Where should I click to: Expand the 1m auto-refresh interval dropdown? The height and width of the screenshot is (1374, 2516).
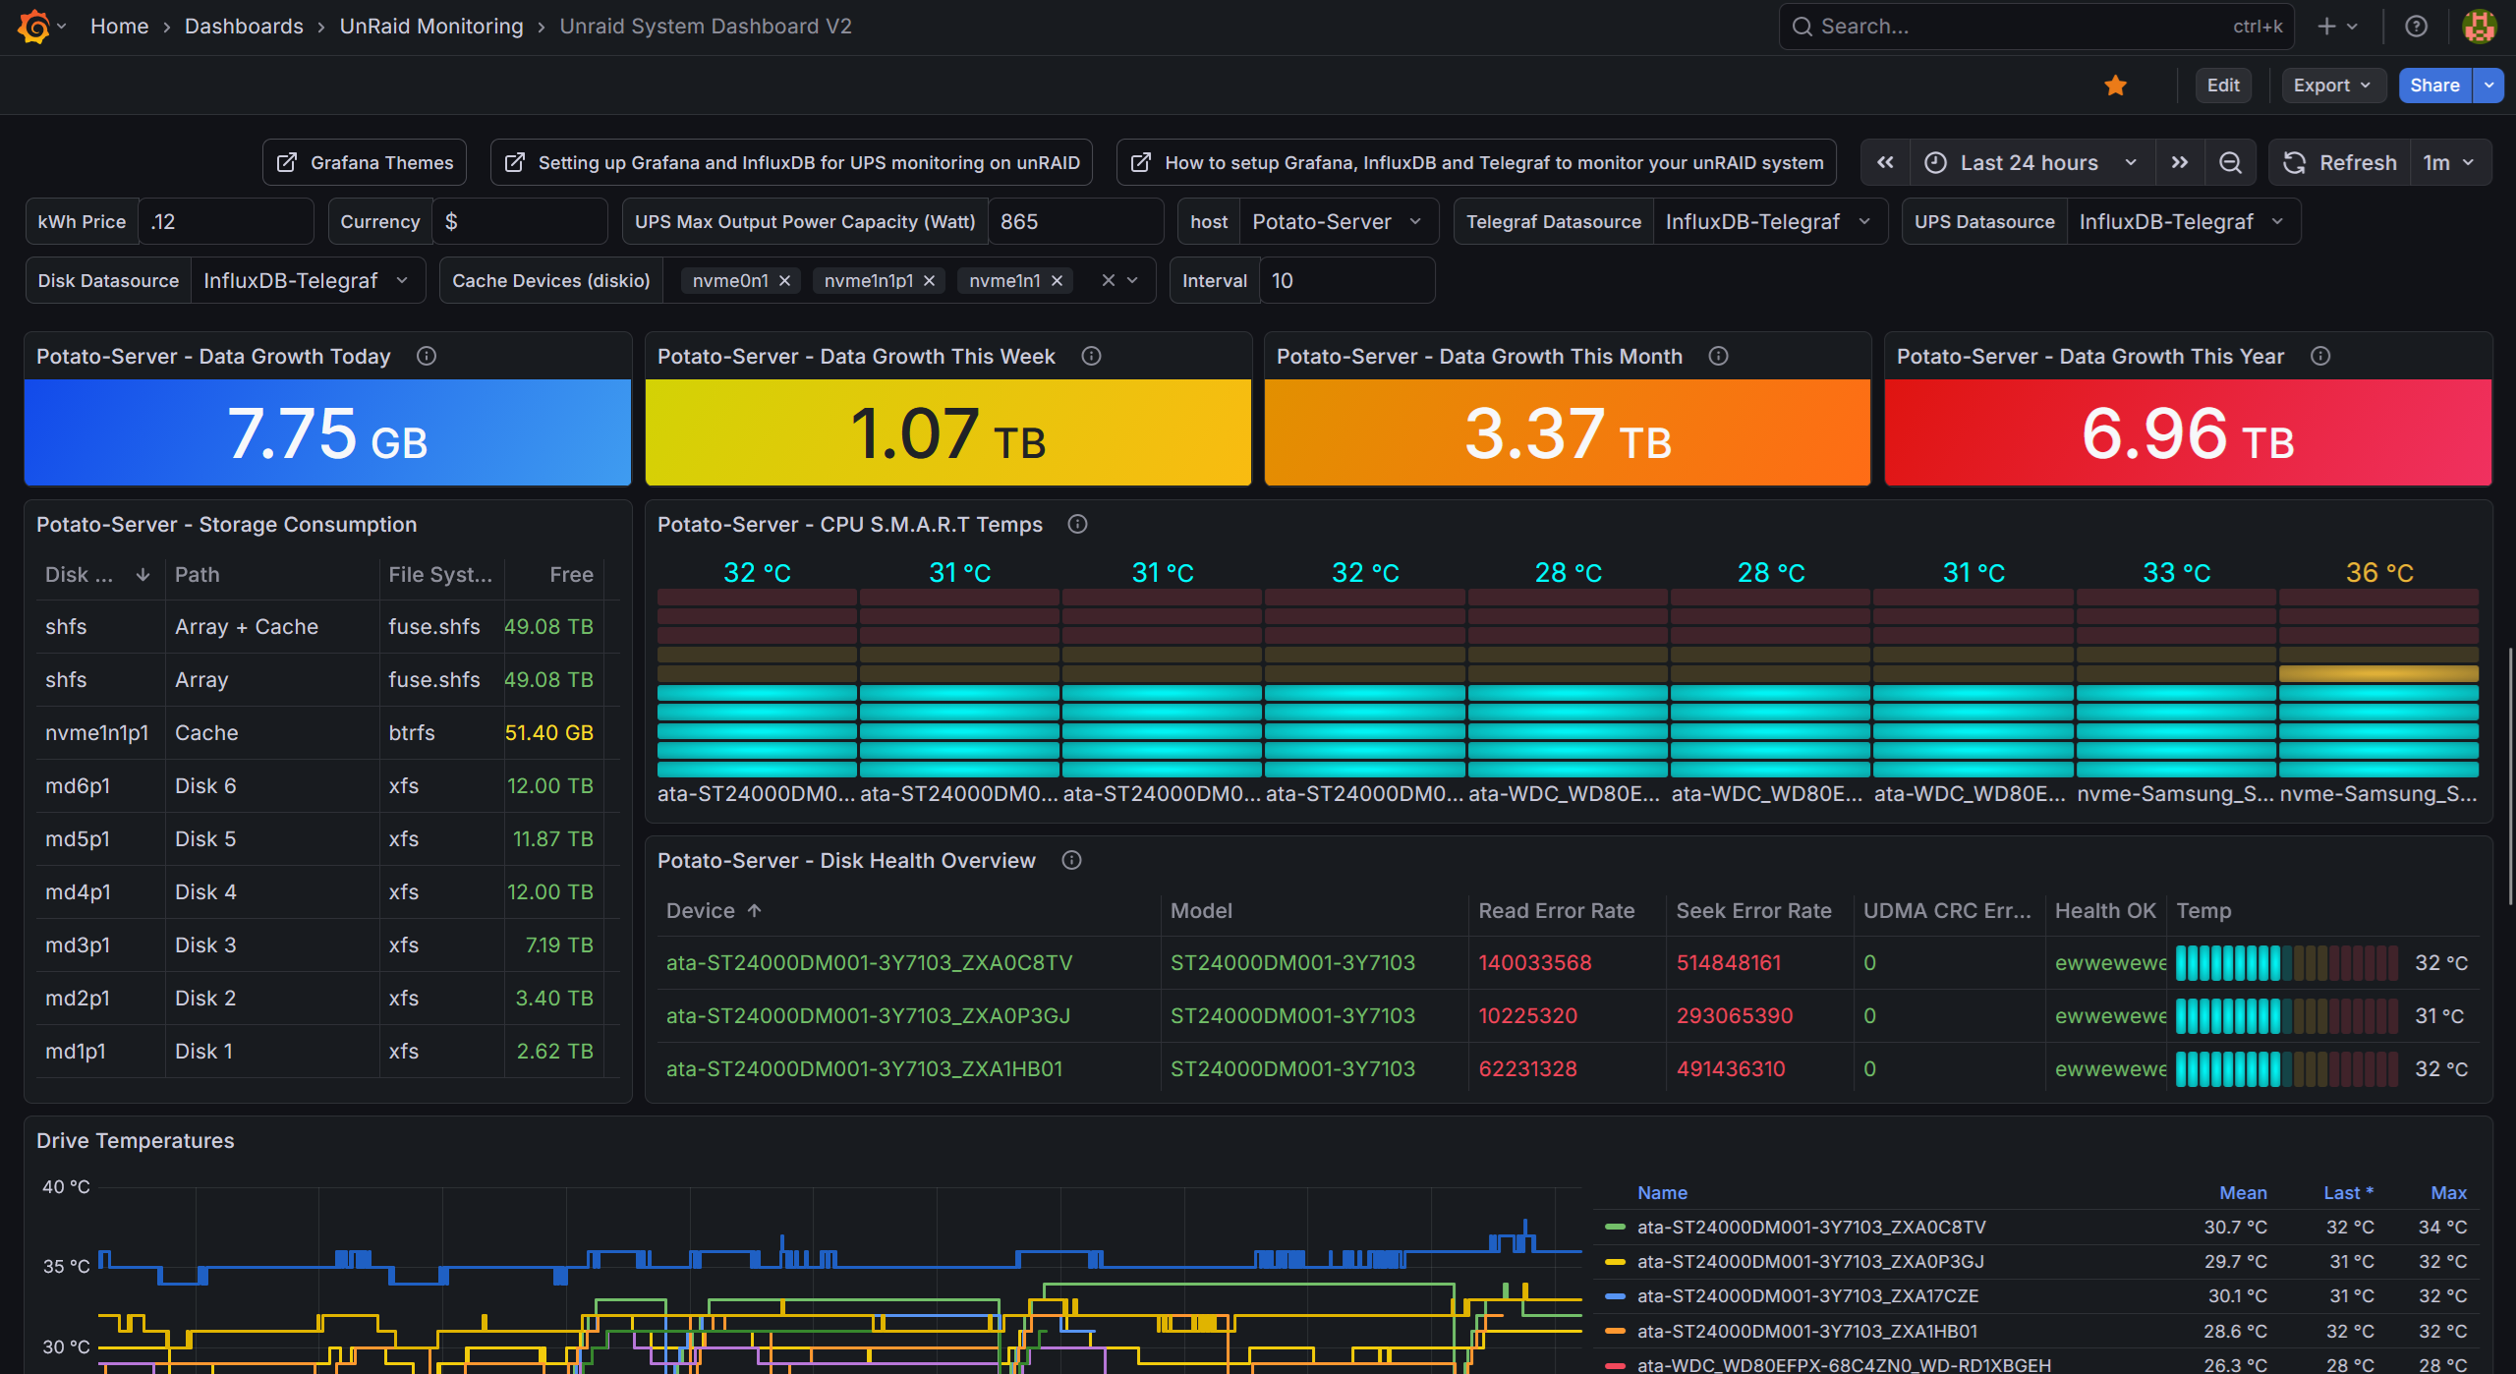click(2449, 162)
